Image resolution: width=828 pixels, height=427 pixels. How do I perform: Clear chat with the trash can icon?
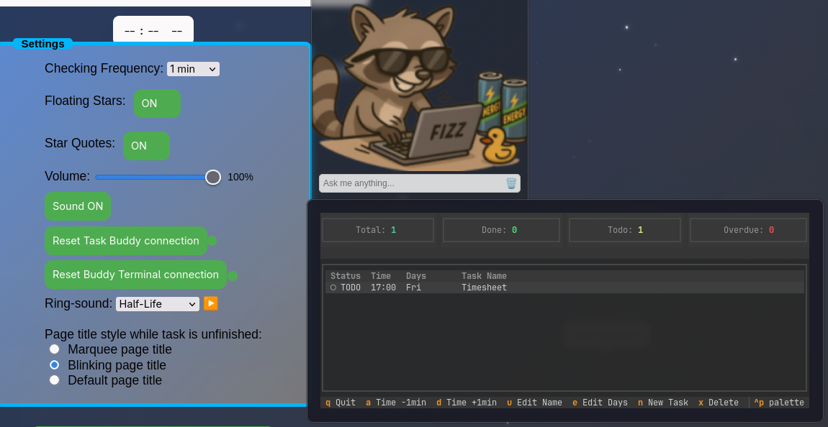[x=510, y=183]
